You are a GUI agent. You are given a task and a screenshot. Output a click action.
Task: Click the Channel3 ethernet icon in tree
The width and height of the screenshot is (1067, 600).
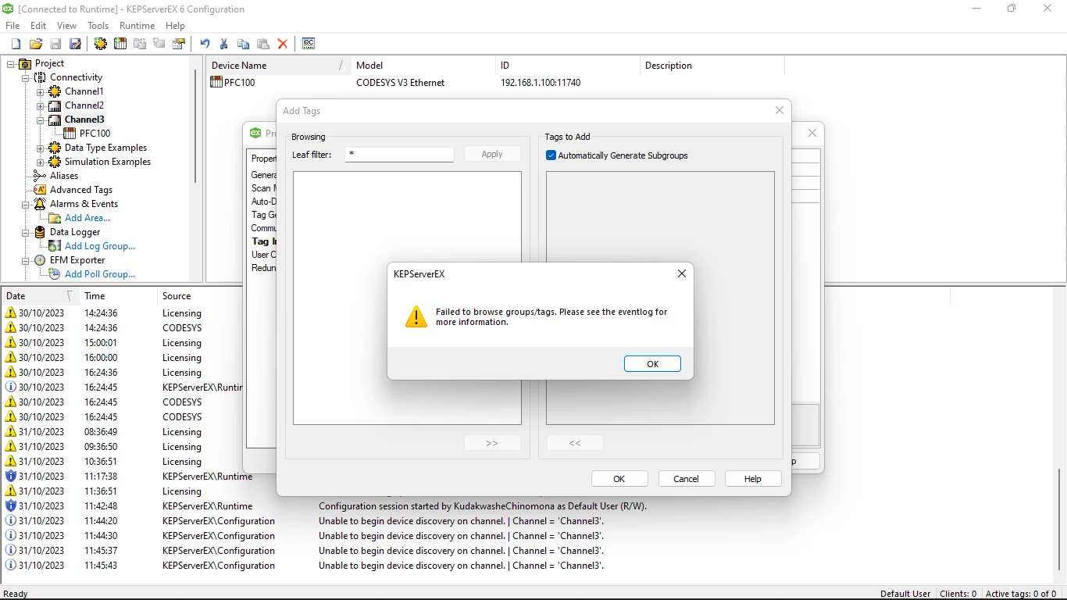tap(55, 120)
